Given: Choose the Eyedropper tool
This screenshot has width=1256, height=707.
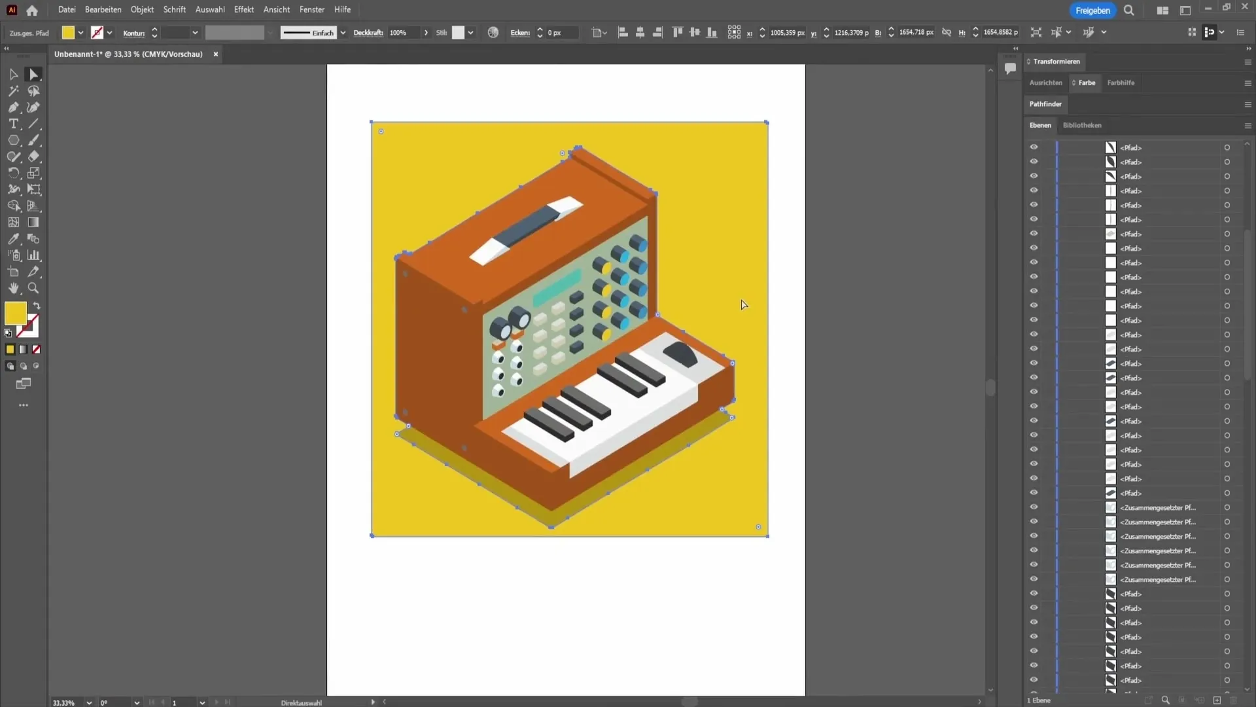Looking at the screenshot, I should (x=14, y=239).
